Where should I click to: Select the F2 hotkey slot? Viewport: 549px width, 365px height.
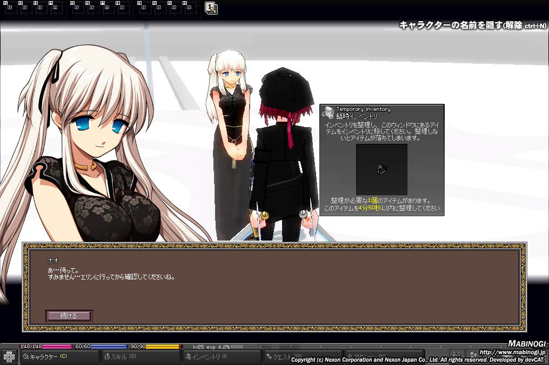(24, 7)
